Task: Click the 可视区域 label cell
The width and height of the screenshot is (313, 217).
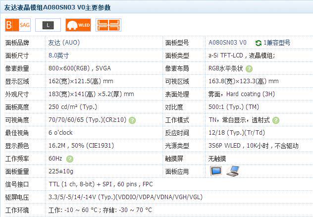Action: 177,81
